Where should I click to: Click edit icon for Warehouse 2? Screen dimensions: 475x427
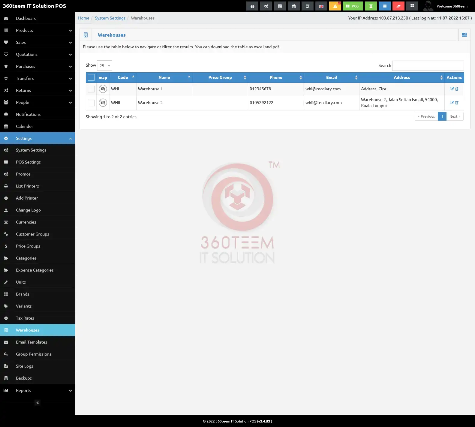pyautogui.click(x=452, y=103)
